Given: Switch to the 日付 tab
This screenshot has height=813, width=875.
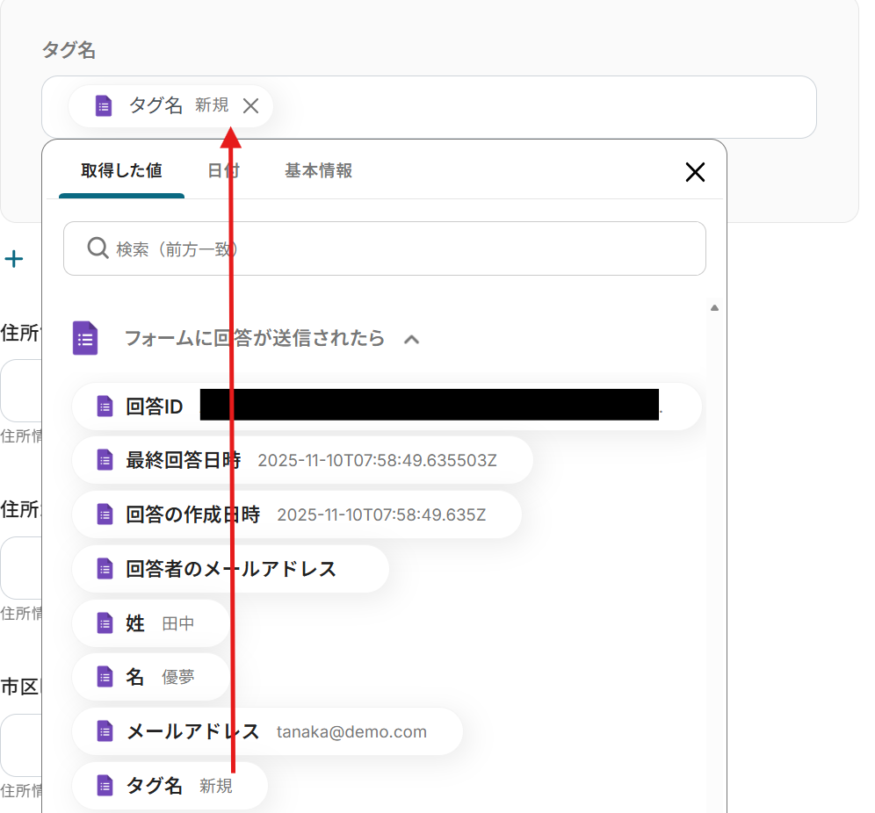Looking at the screenshot, I should tap(223, 171).
